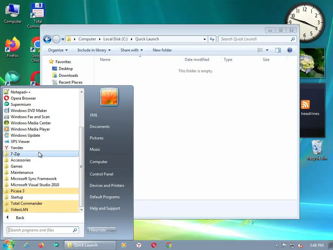Expand the Startup folder
The image size is (333, 250).
41,197
